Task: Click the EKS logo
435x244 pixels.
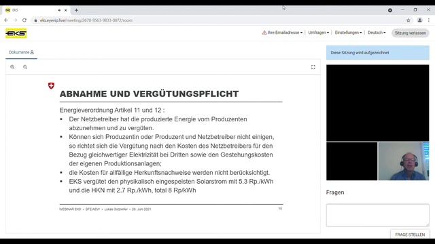Action: click(16, 33)
